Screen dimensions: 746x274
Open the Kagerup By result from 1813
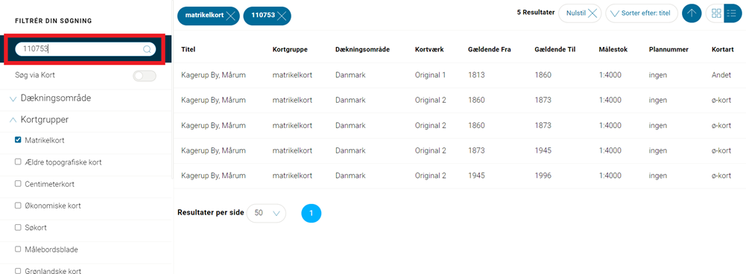213,75
